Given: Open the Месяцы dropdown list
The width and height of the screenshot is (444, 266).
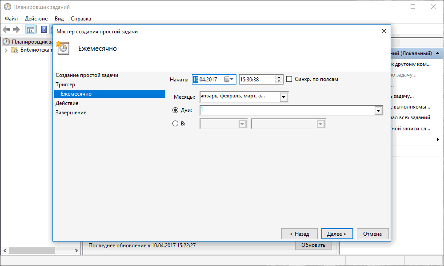Looking at the screenshot, I should coord(284,97).
